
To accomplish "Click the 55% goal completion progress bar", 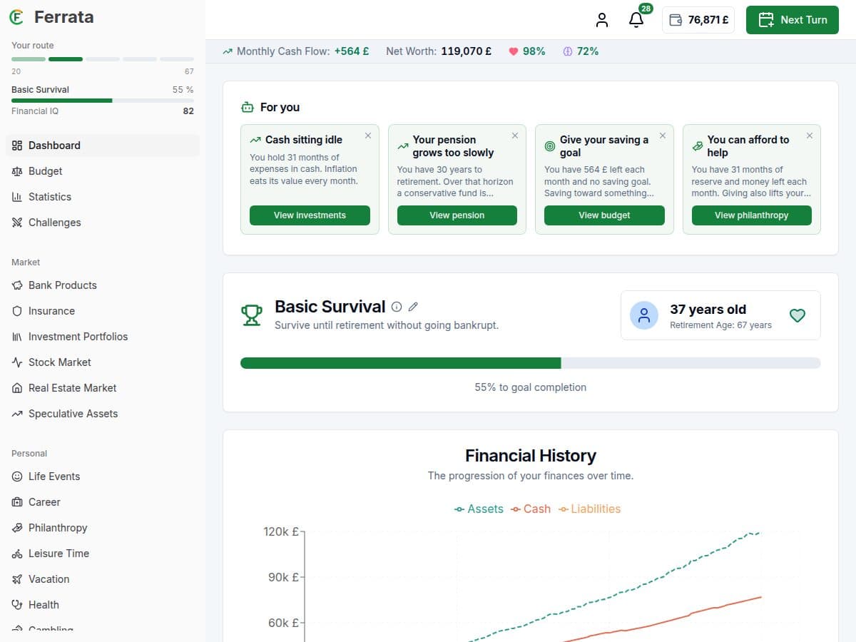I will point(531,363).
